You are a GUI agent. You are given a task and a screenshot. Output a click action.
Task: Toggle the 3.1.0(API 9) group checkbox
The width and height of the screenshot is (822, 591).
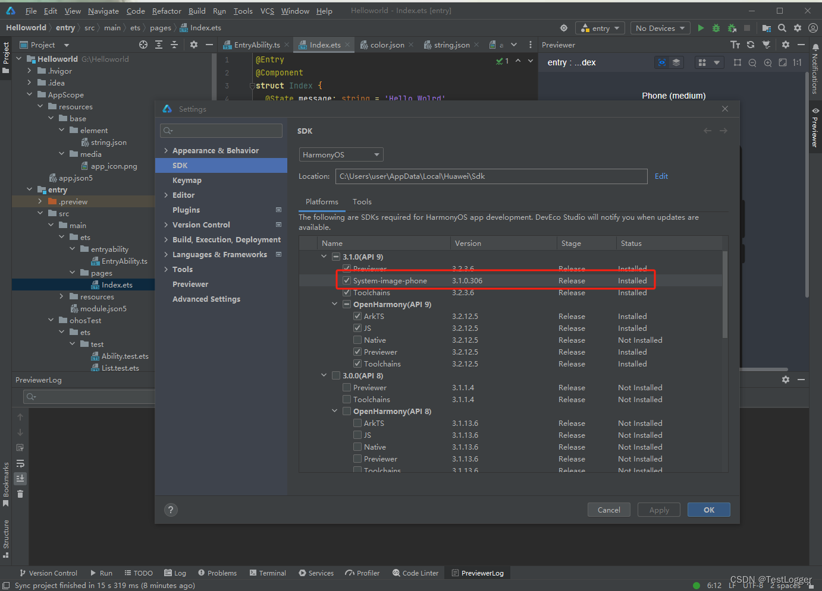[336, 257]
